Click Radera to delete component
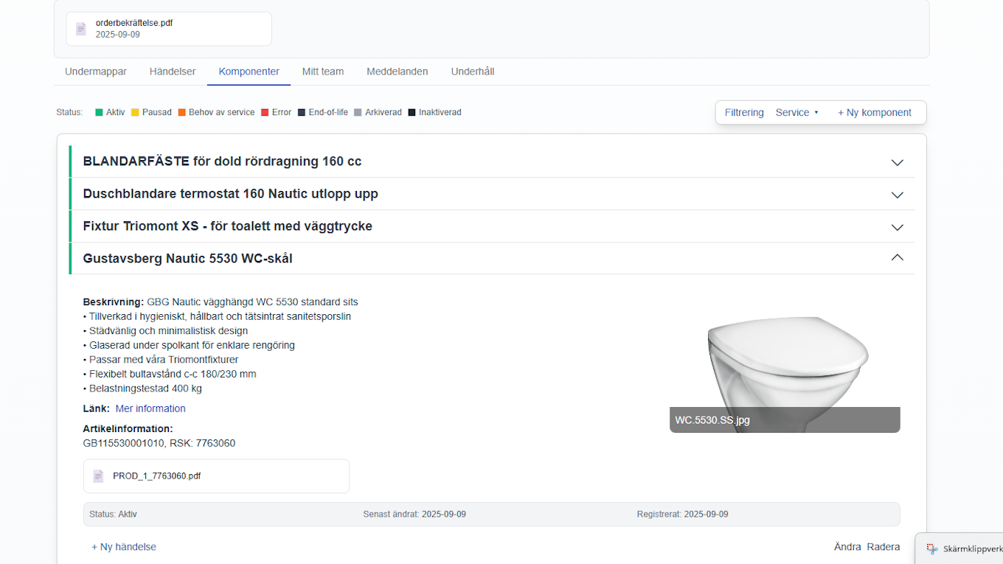Image resolution: width=1003 pixels, height=564 pixels. click(884, 547)
